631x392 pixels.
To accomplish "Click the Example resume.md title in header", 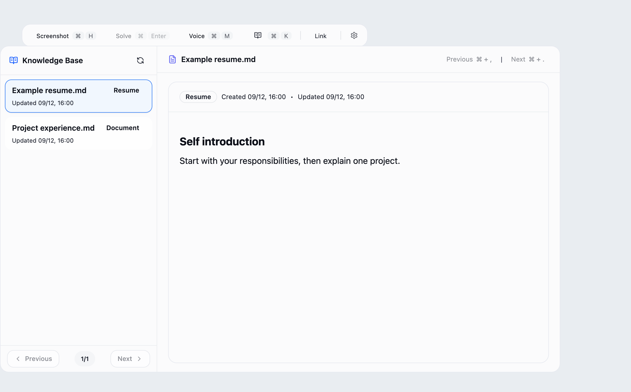I will (218, 59).
